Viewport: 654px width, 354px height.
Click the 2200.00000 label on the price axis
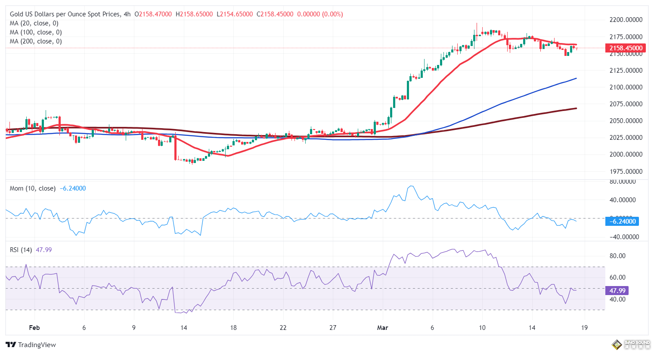pos(626,20)
